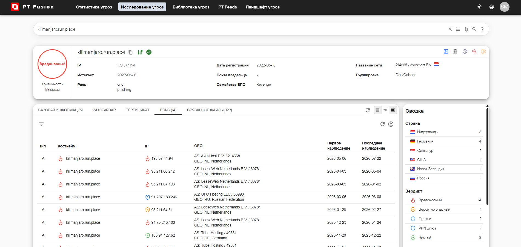Select the Исследование угроз menu item
Image resolution: width=521 pixels, height=247 pixels.
(x=142, y=7)
